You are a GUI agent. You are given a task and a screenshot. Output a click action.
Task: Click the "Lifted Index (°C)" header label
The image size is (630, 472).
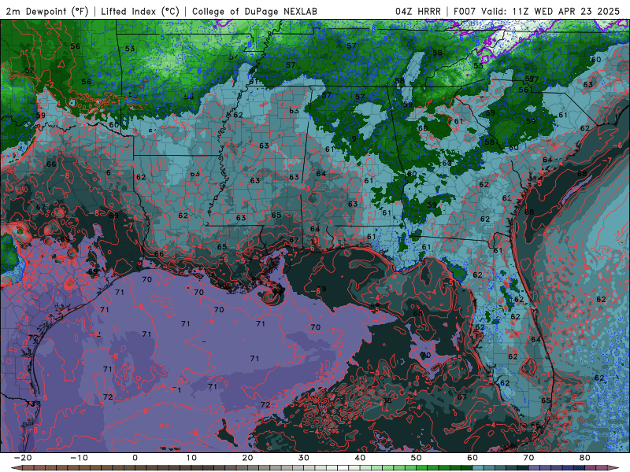tap(140, 11)
